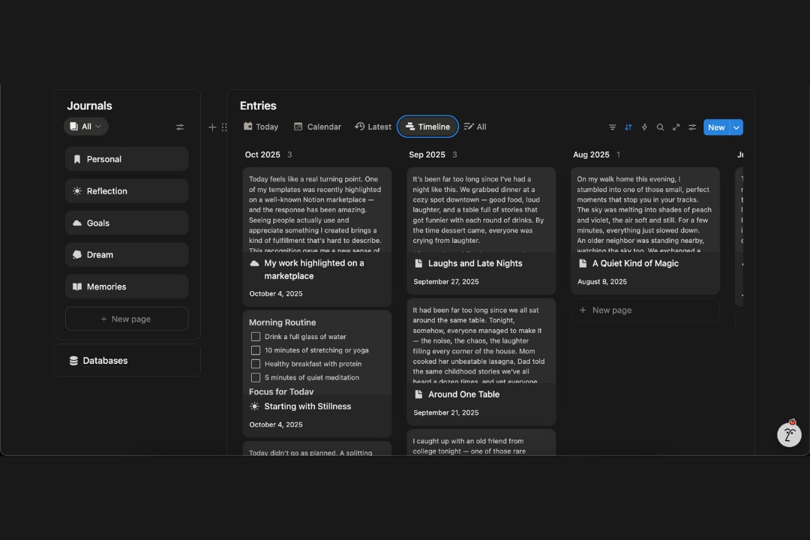Click the blue New button

(716, 127)
